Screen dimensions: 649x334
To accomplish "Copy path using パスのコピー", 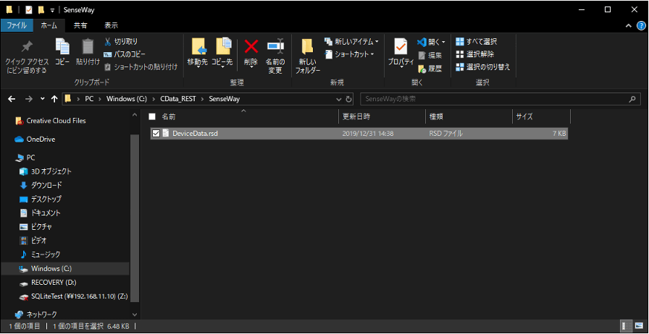I will pyautogui.click(x=124, y=54).
